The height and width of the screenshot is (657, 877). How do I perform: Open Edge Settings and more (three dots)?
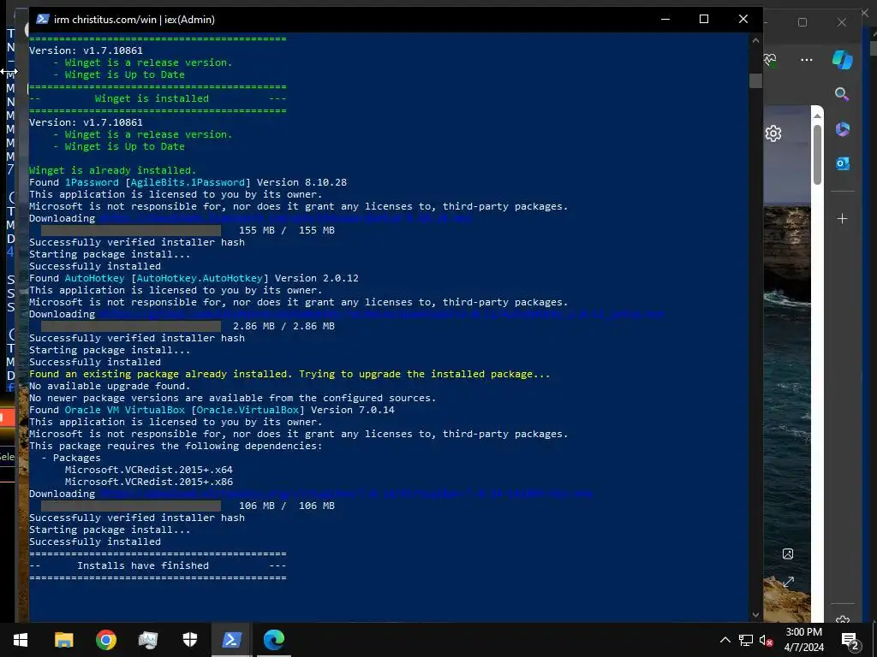tap(807, 60)
